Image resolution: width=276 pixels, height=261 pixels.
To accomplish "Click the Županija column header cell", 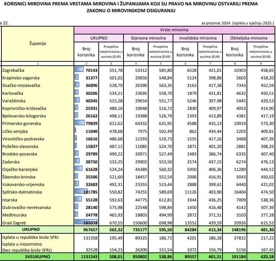I will point(37,44).
